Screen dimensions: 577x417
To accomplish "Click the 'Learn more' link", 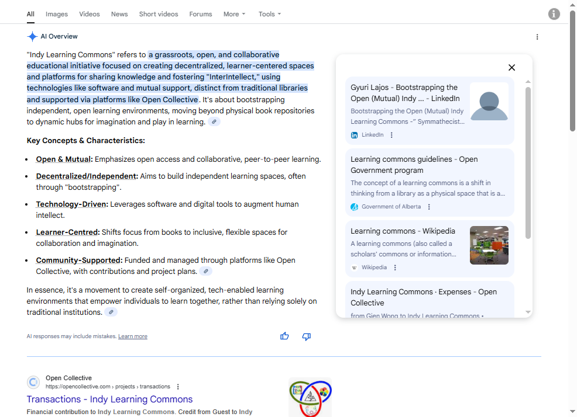I will pos(133,336).
